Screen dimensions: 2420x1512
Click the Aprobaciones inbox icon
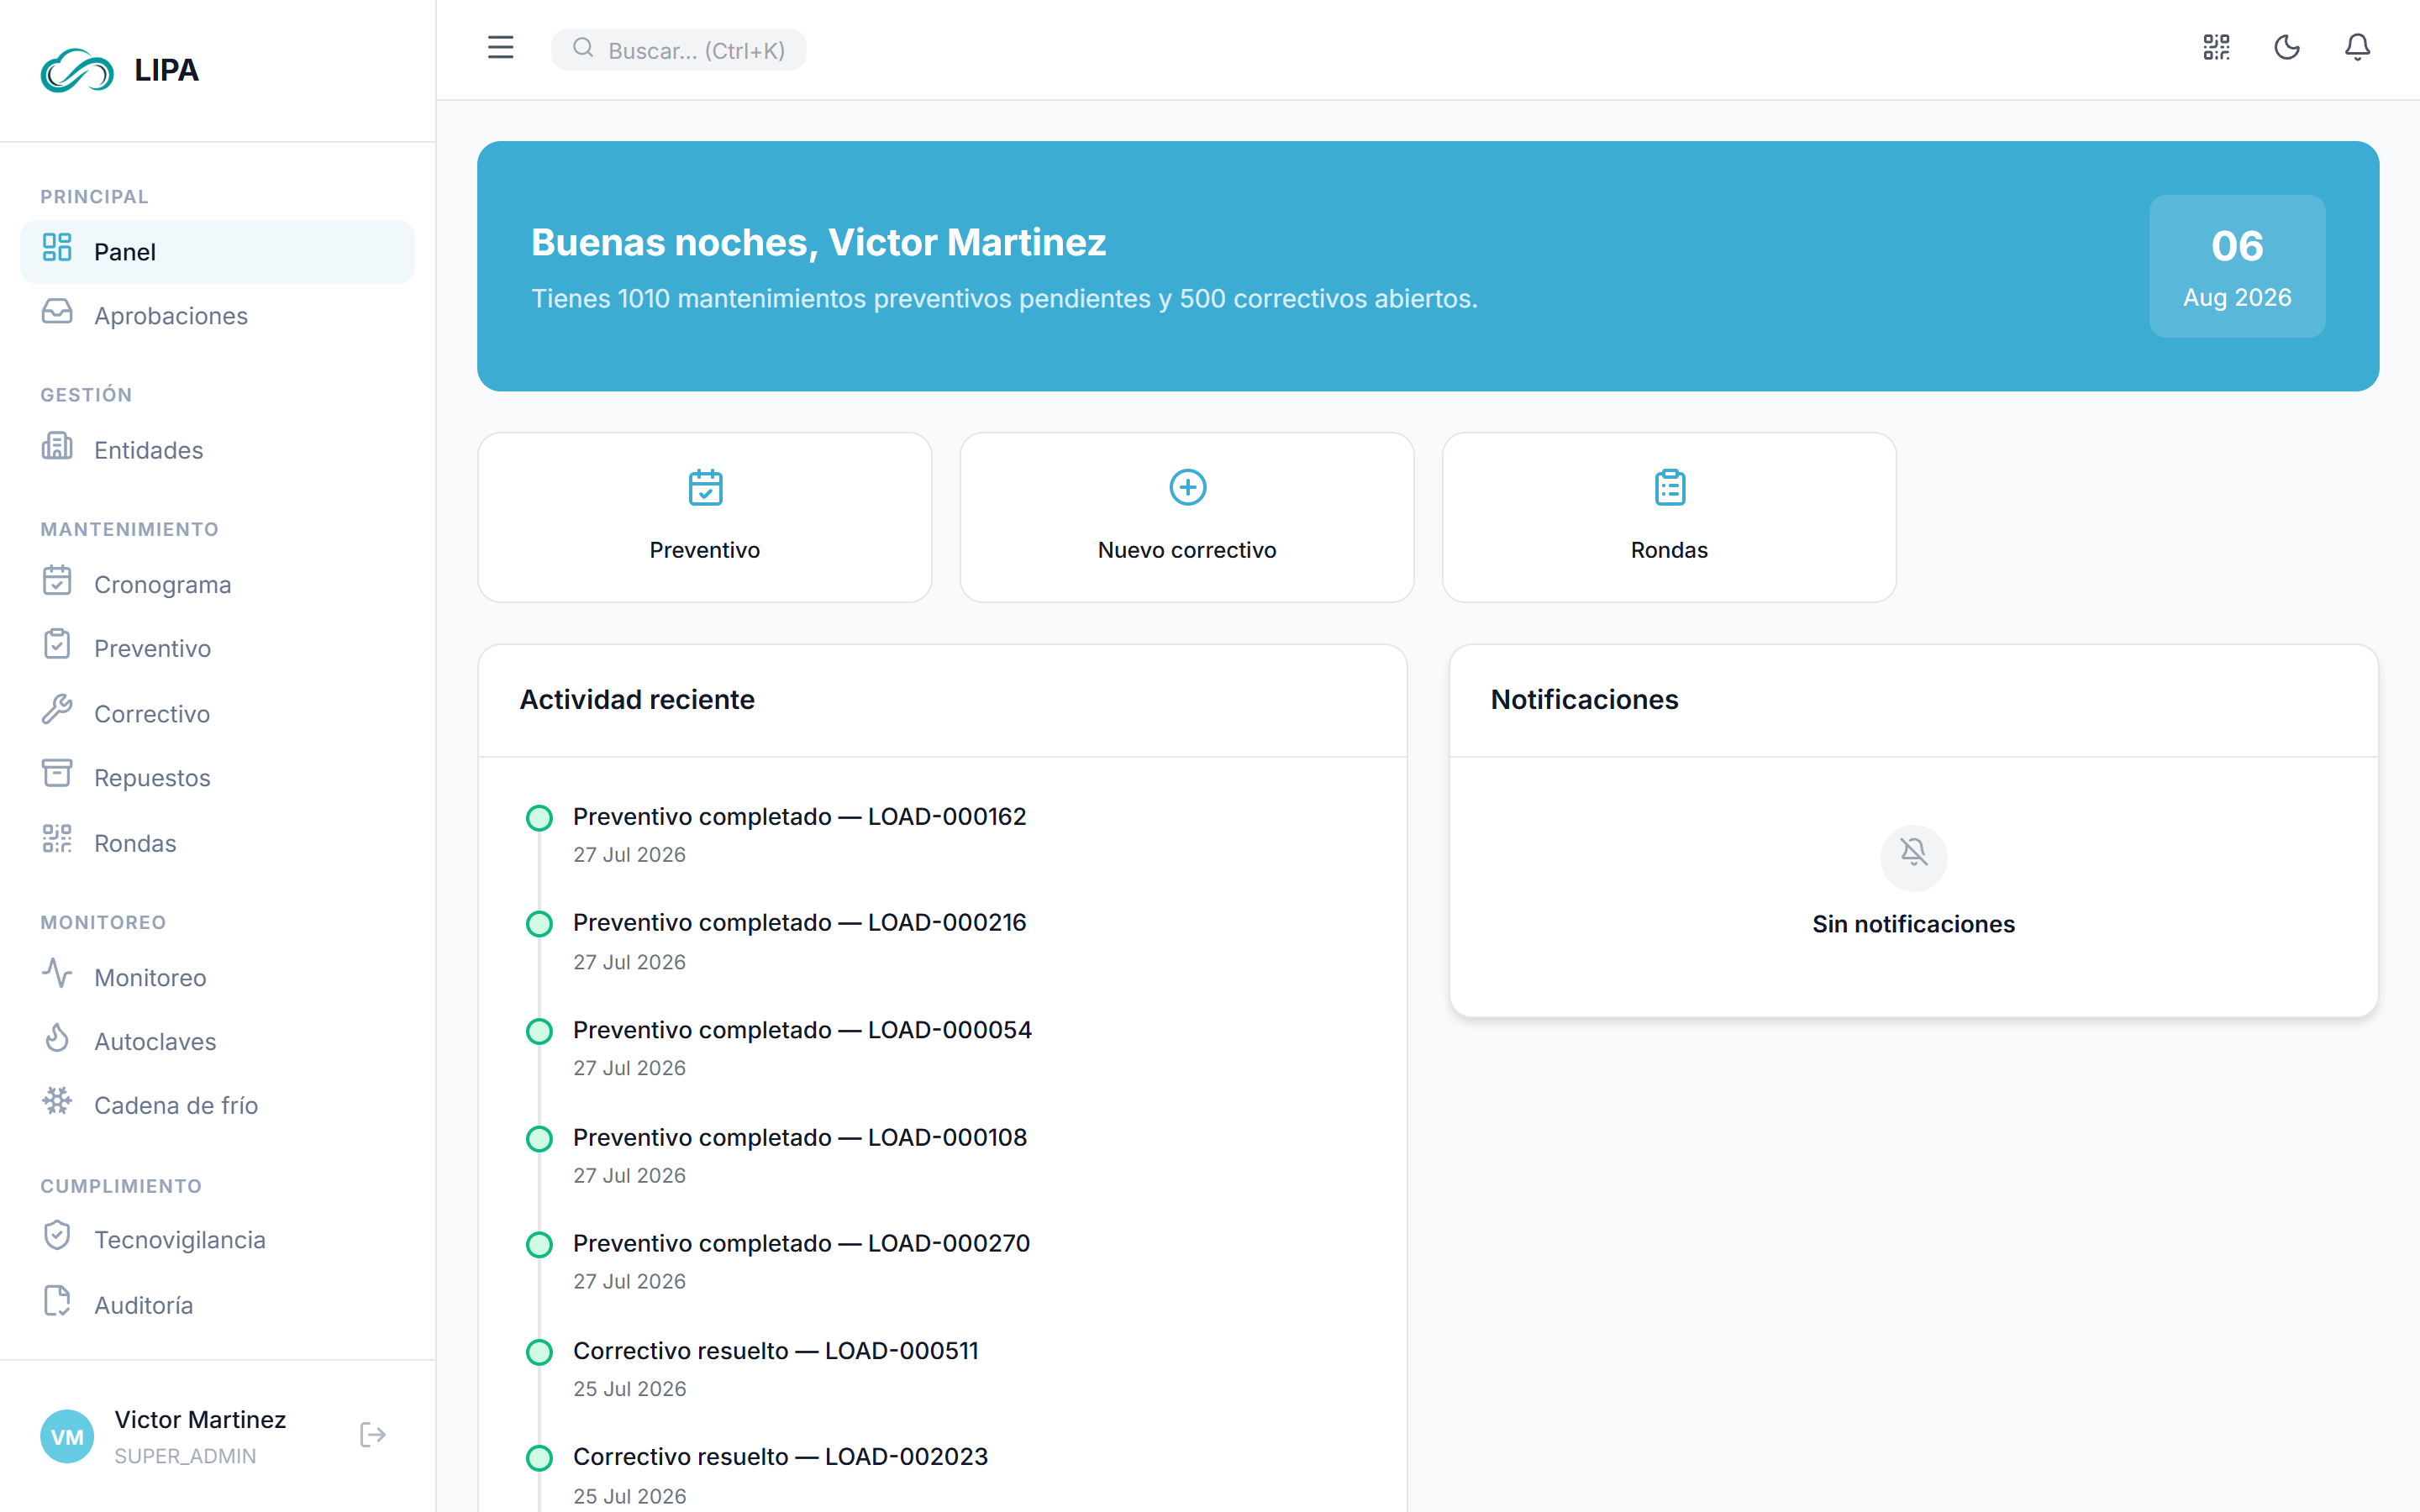[57, 312]
